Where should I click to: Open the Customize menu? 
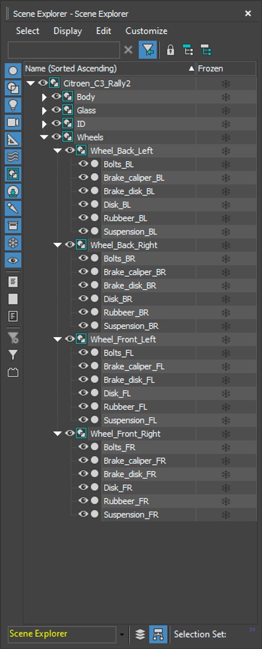tap(147, 31)
